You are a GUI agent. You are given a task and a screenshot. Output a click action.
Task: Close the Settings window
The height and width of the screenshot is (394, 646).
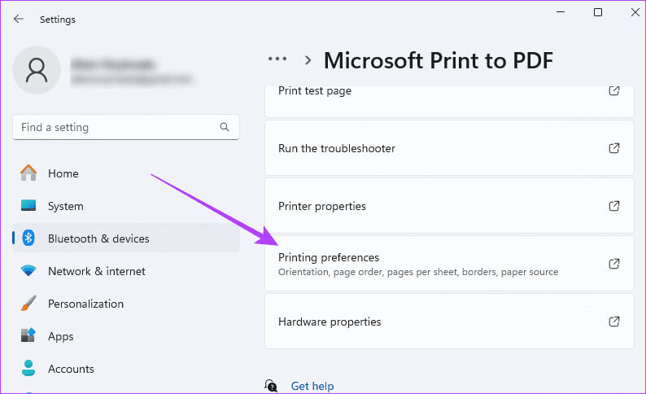[635, 12]
